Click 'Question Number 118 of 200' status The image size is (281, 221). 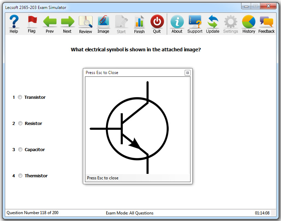(32, 213)
